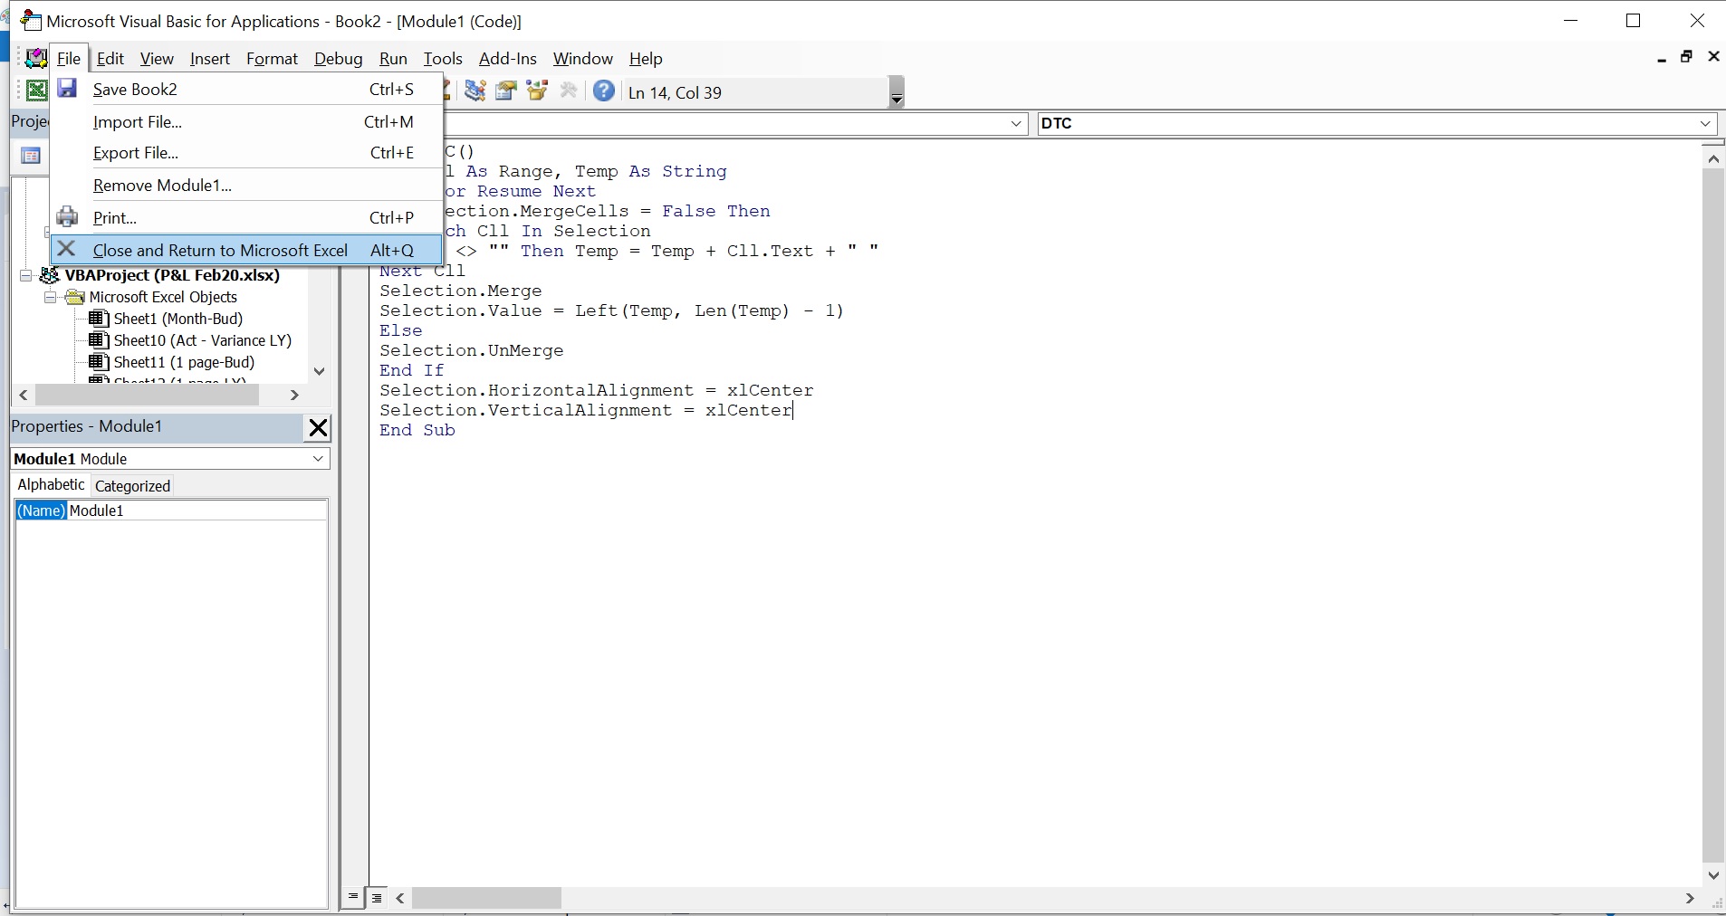Click the floppy disk Save icon in File menu
The width and height of the screenshot is (1726, 916).
tap(67, 89)
